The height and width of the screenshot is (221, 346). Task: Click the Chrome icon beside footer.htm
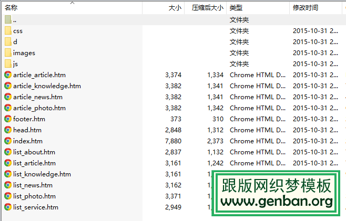click(8, 119)
